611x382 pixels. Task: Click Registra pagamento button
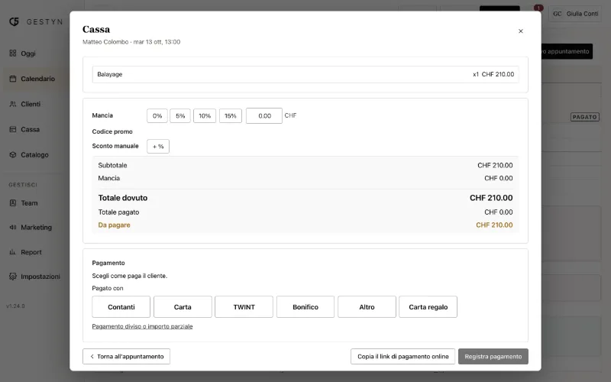pos(493,356)
